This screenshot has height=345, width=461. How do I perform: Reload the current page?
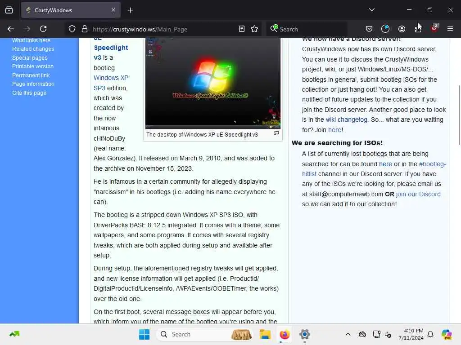(x=43, y=29)
